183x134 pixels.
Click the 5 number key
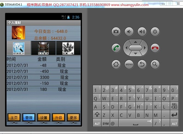[131, 89]
